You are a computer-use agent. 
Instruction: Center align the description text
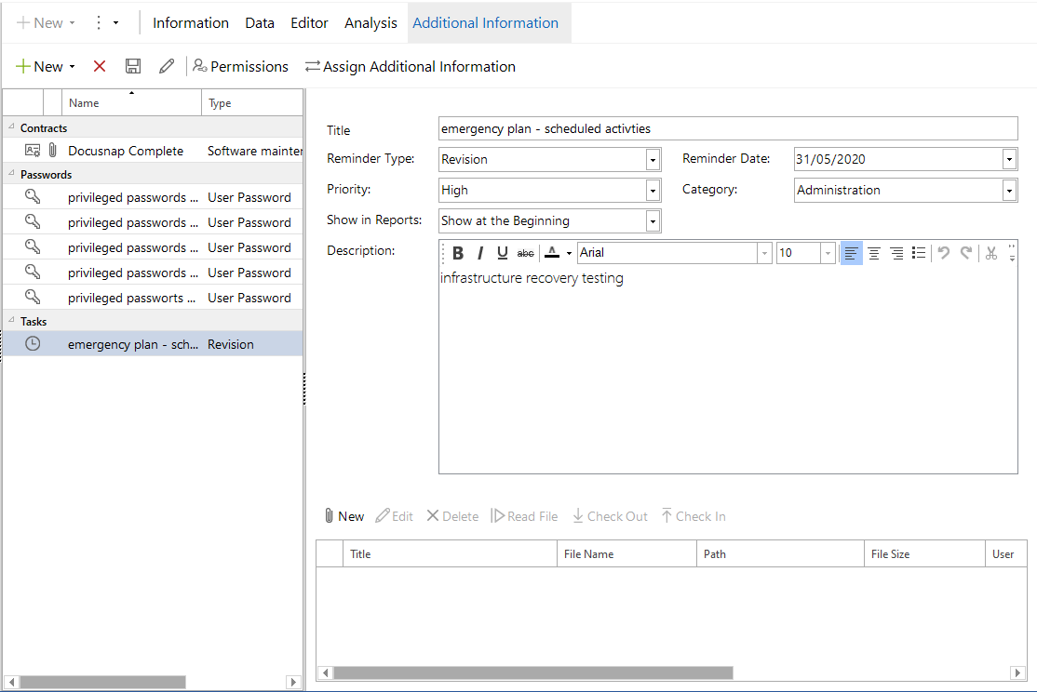pyautogui.click(x=874, y=253)
